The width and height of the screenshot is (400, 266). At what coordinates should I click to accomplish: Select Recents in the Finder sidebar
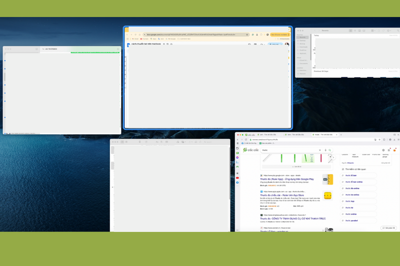click(x=302, y=37)
